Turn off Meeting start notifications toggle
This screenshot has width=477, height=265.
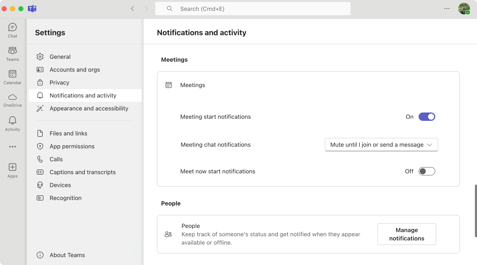(x=427, y=117)
